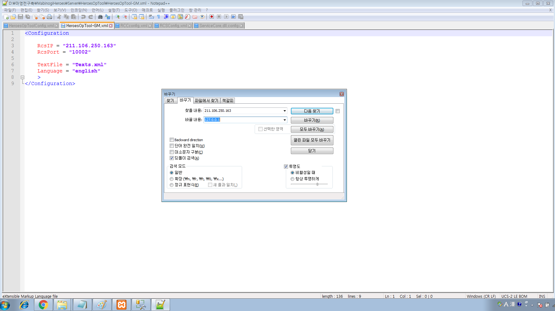
Task: Click the Stop Recording macro icon
Action: pyautogui.click(x=219, y=17)
